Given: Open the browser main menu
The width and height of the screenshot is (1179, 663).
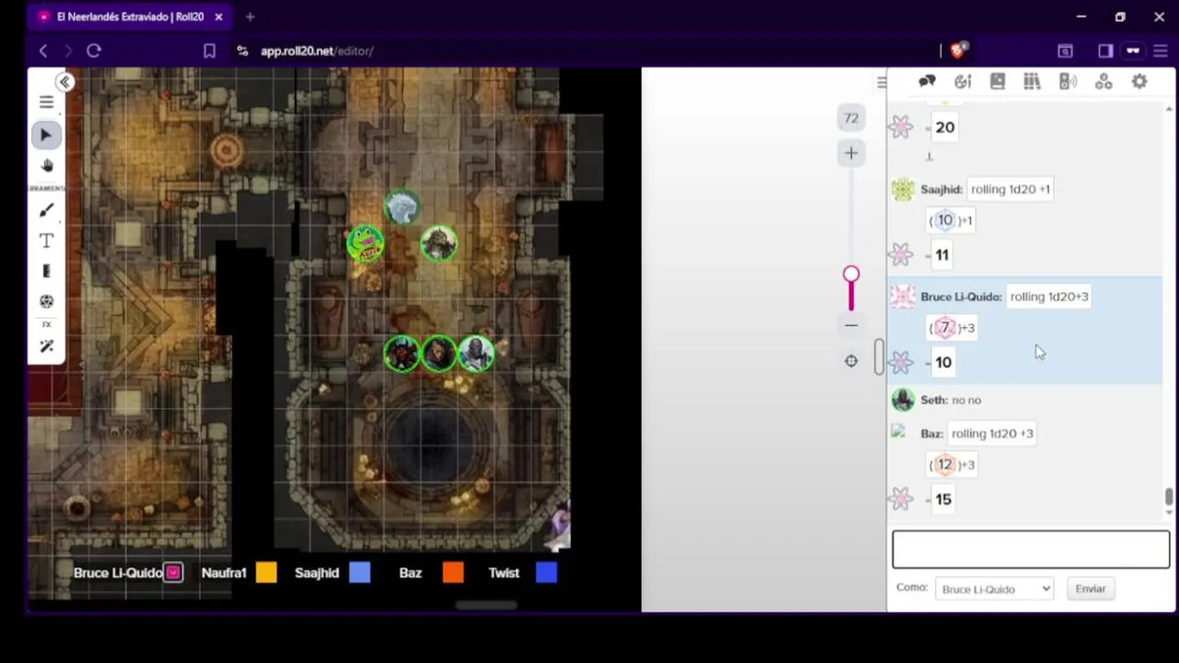Looking at the screenshot, I should pos(1160,51).
